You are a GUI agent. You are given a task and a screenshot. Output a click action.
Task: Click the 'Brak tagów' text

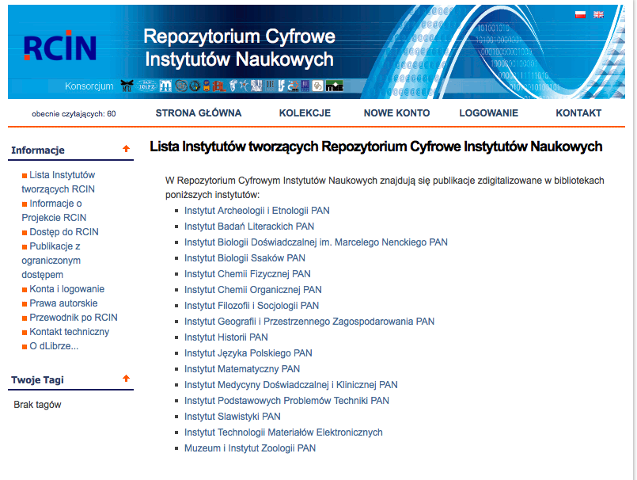click(37, 405)
